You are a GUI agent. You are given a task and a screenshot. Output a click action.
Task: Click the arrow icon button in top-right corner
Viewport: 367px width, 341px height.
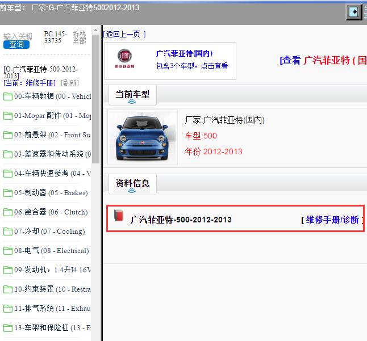click(x=354, y=12)
